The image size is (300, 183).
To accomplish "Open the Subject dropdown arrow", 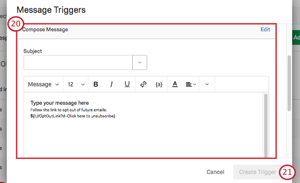I will click(x=140, y=62).
